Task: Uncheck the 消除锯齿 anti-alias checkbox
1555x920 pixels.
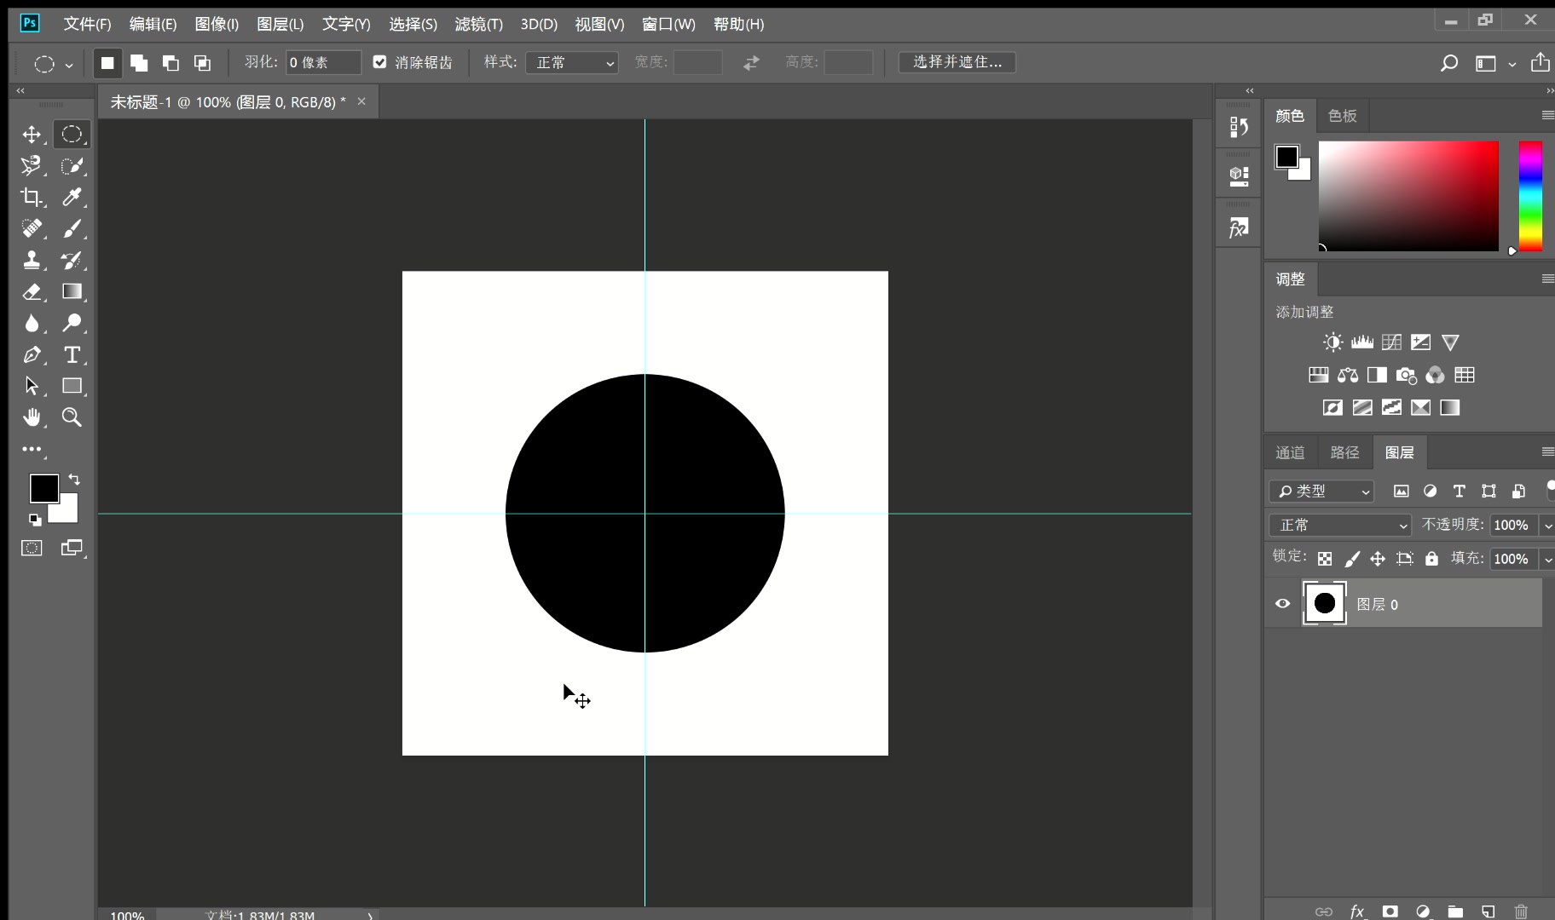Action: 380,62
